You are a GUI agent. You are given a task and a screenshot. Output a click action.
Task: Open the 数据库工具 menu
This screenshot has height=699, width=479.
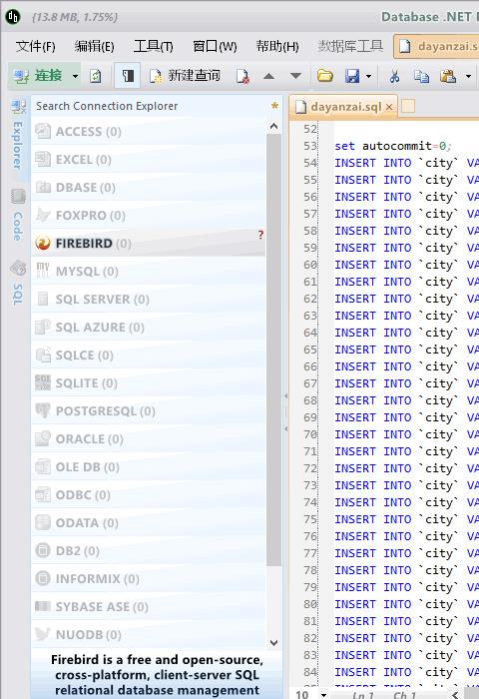tap(350, 46)
